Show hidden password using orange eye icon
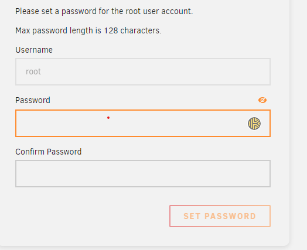307x250 pixels. point(262,100)
